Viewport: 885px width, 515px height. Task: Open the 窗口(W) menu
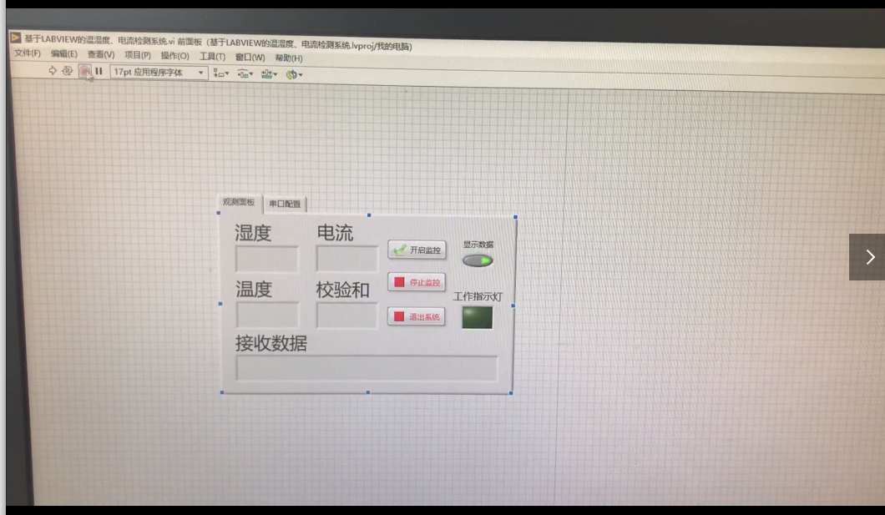coord(250,57)
